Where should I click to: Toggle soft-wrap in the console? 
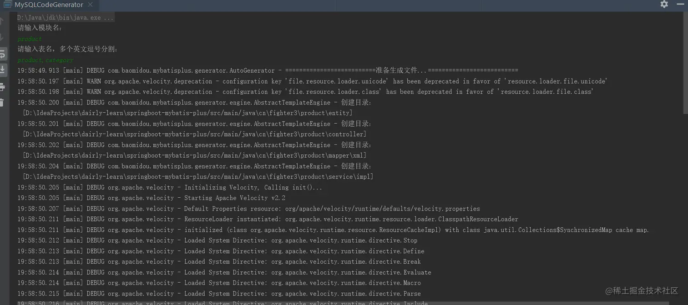(x=2, y=54)
